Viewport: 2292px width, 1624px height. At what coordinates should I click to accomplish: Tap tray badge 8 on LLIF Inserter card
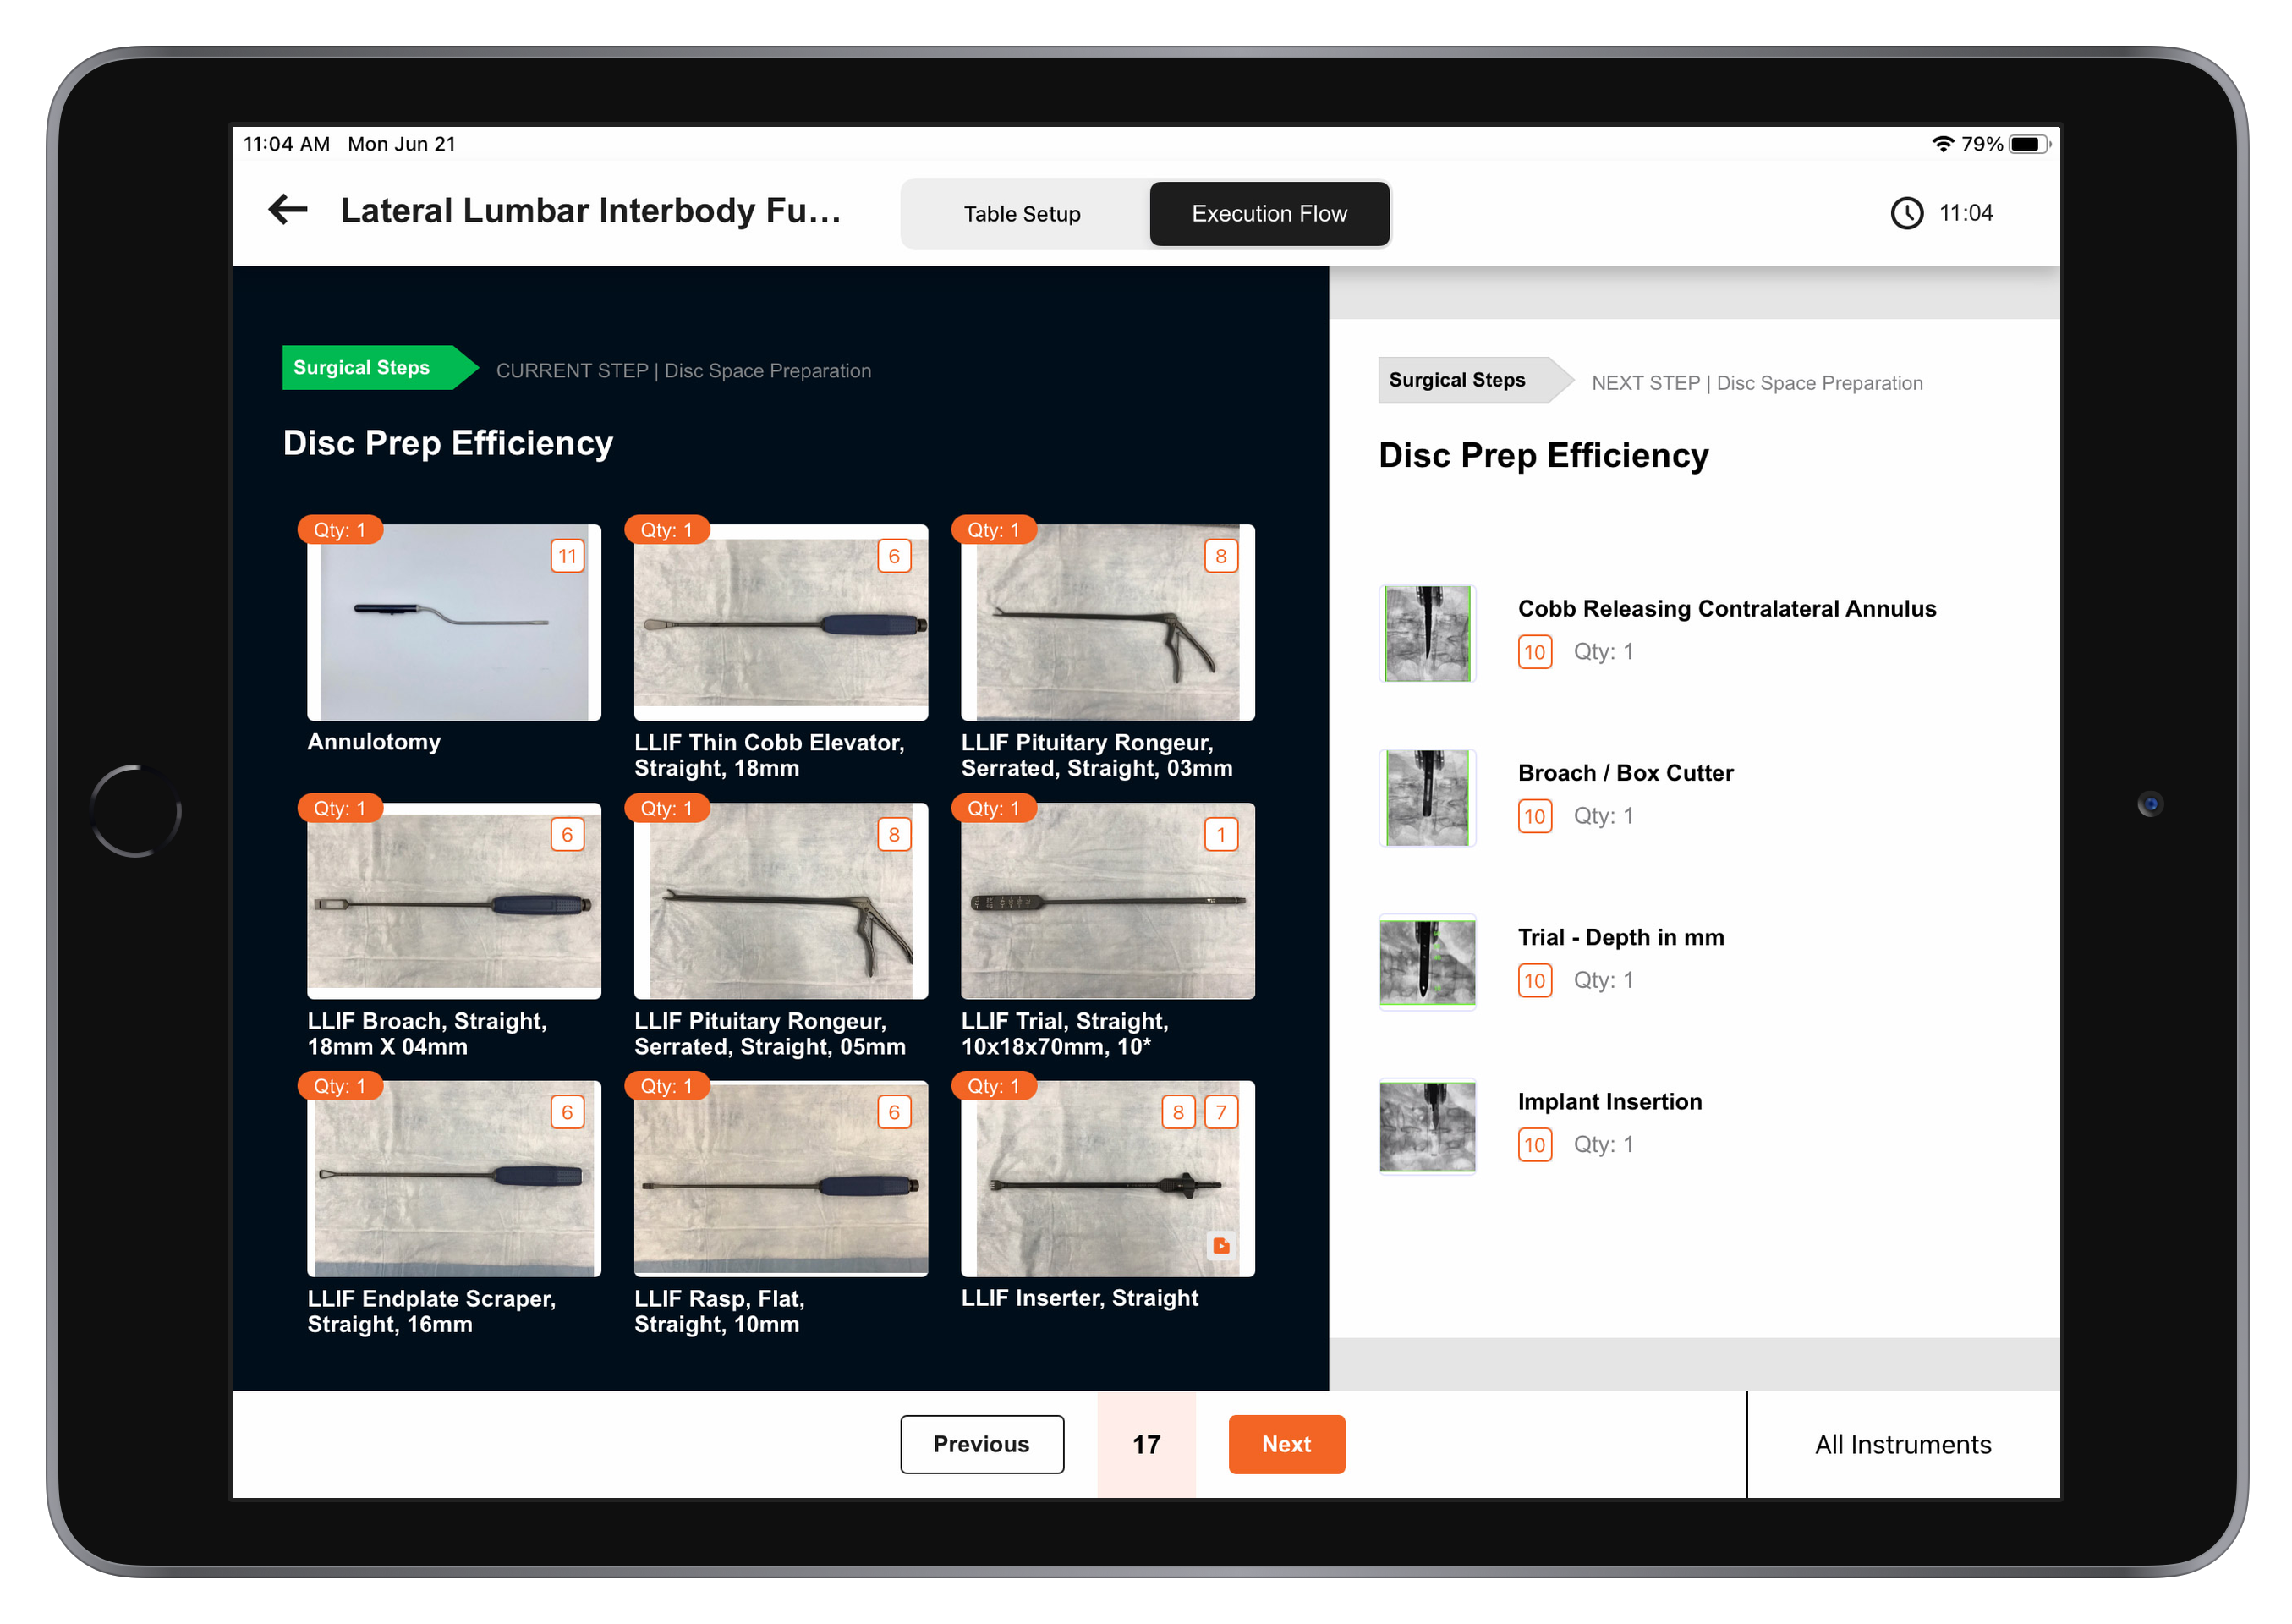pos(1178,1112)
